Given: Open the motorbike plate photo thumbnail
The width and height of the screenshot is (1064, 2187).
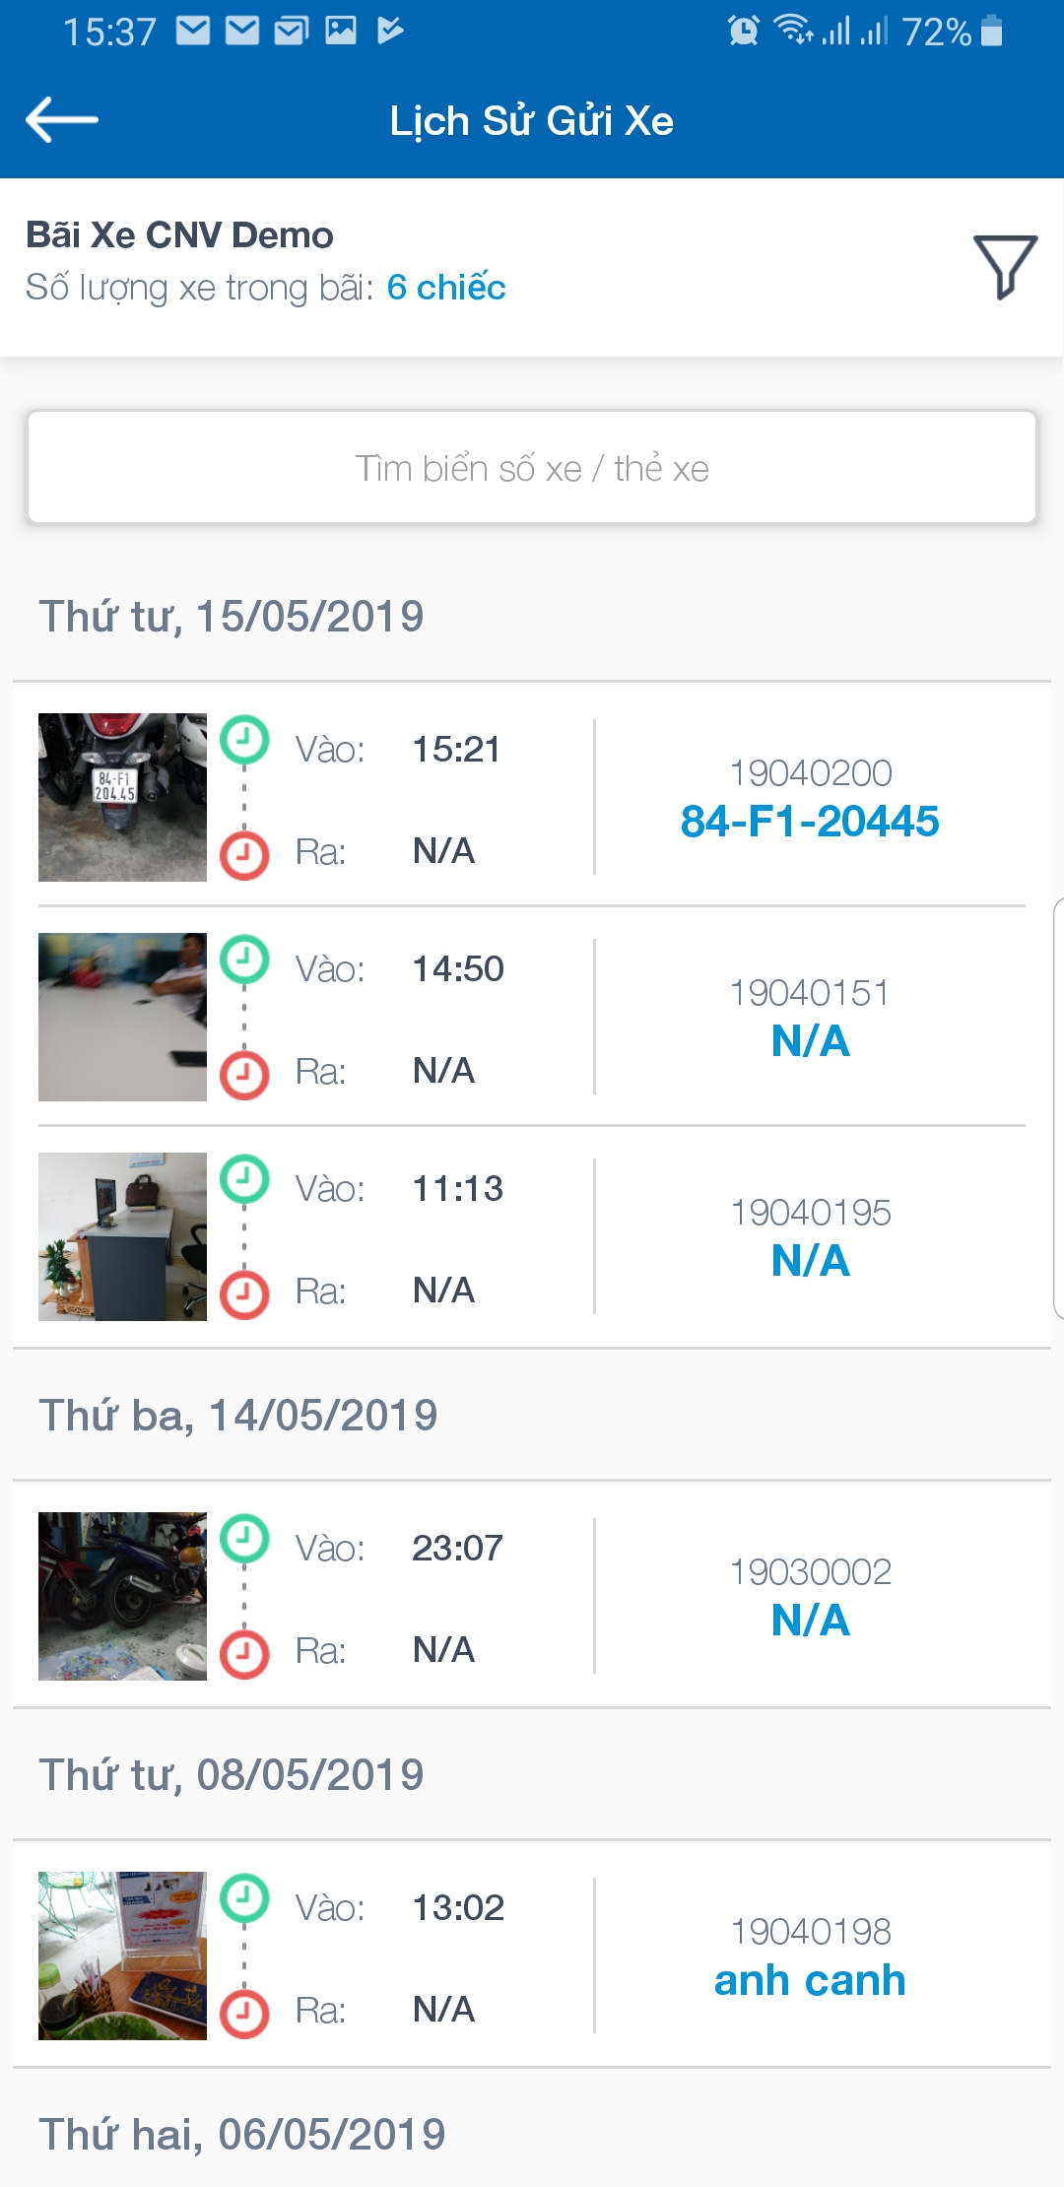Looking at the screenshot, I should tap(122, 797).
